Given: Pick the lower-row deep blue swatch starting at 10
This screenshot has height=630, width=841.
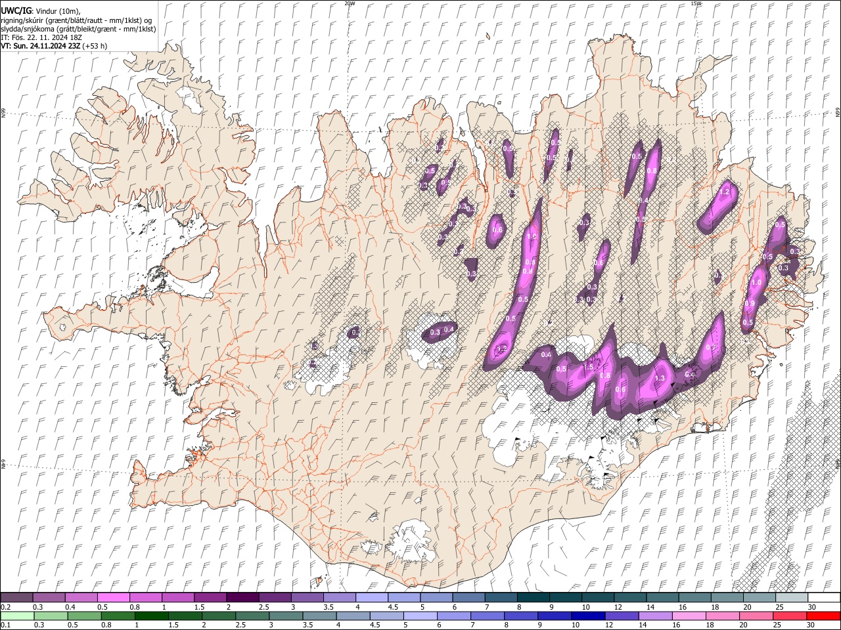Looking at the screenshot, I should coord(588,616).
